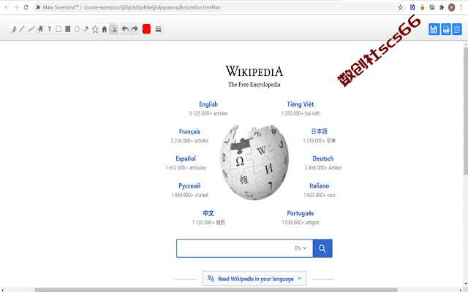
Task: Select the empty rectangle tool
Action: [58, 29]
